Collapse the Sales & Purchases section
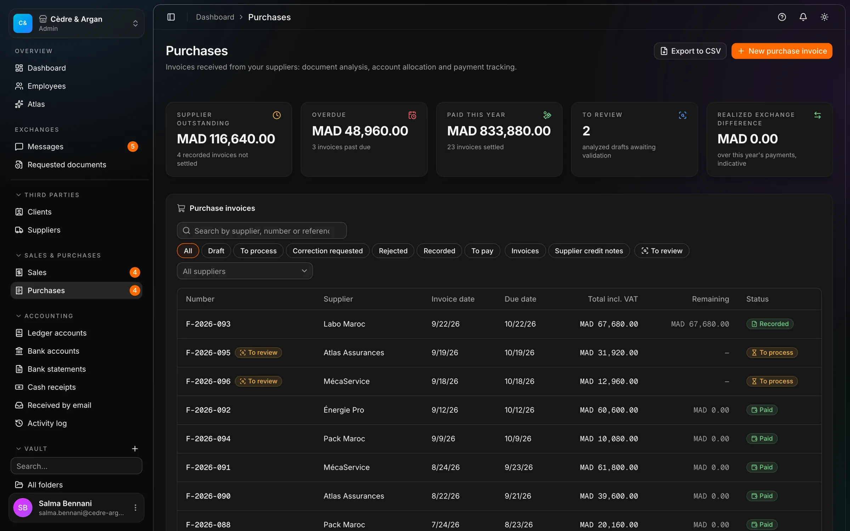This screenshot has height=531, width=850. pos(58,255)
